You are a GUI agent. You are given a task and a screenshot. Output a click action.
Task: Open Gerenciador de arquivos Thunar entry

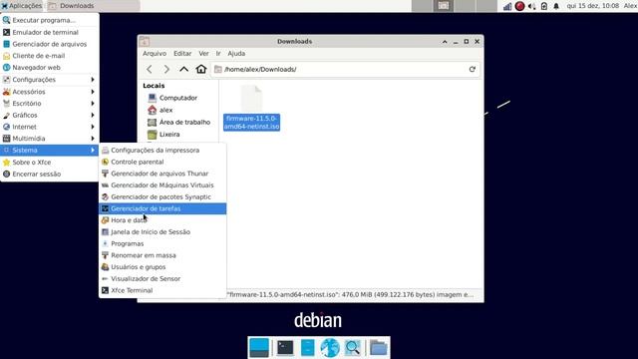162,174
